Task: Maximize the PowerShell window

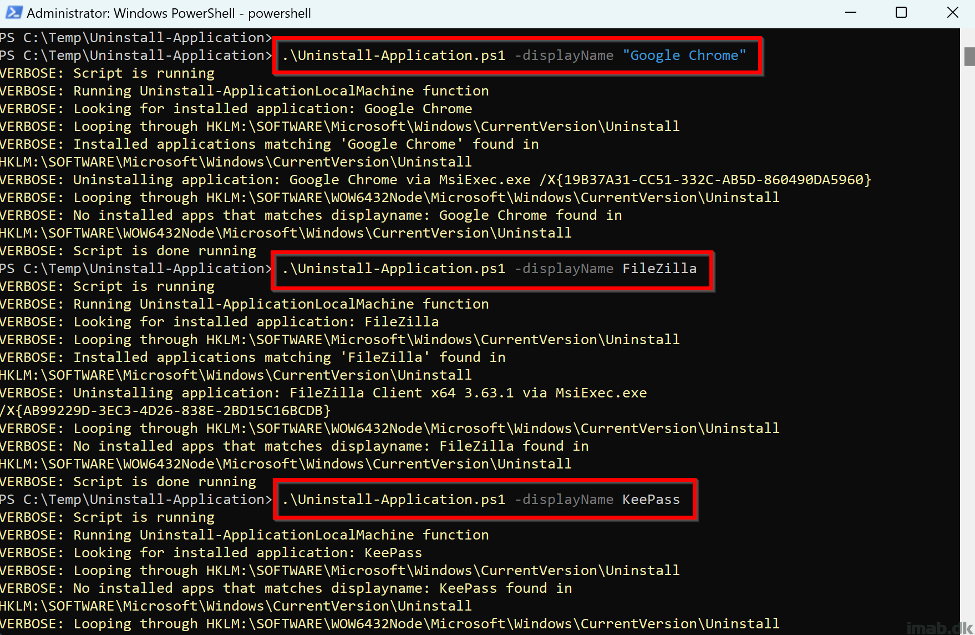Action: [901, 12]
